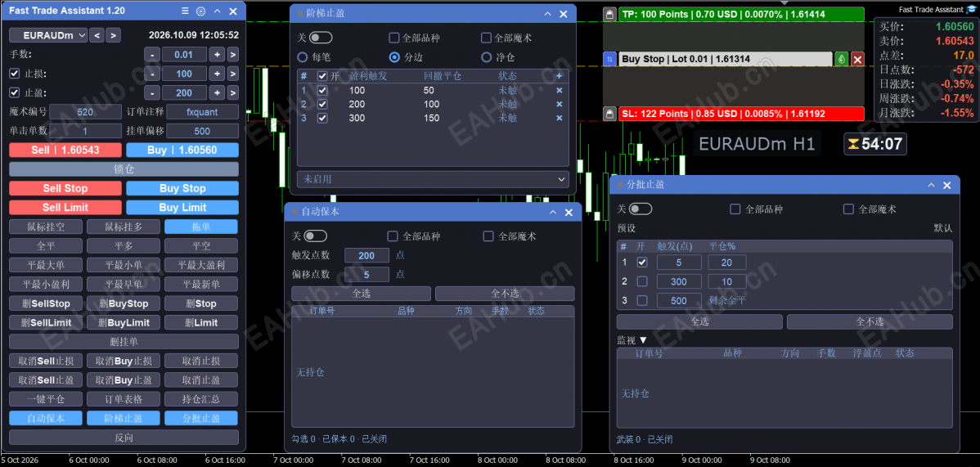The height and width of the screenshot is (467, 980).
Task: Uncheck row 1 开 checkbox in 分批止盈
Action: 642,263
